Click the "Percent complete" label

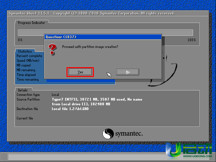point(29,56)
